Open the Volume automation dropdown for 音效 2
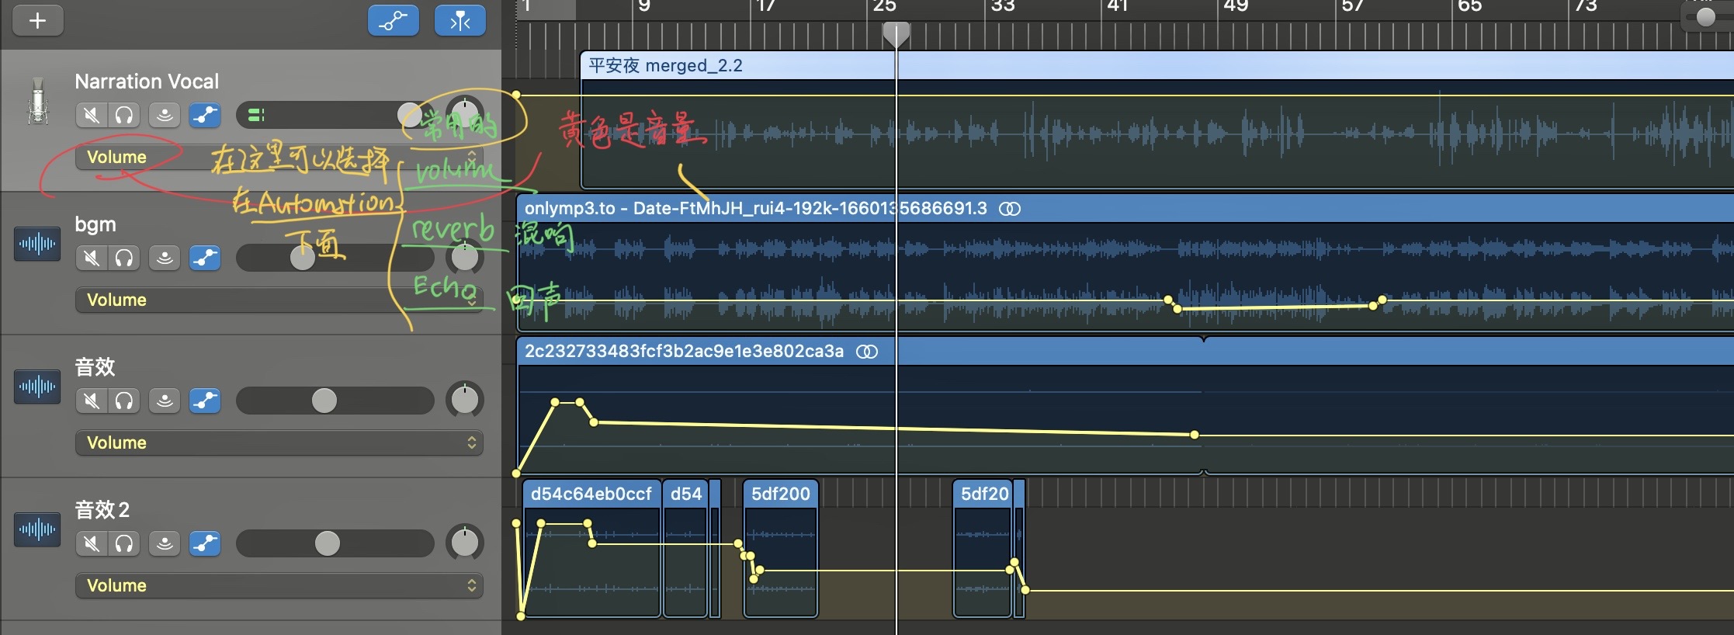 tap(279, 585)
